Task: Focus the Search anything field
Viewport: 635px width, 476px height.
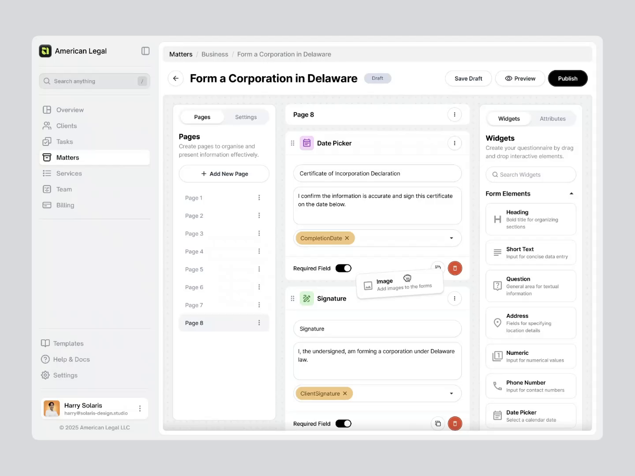Action: click(x=94, y=81)
